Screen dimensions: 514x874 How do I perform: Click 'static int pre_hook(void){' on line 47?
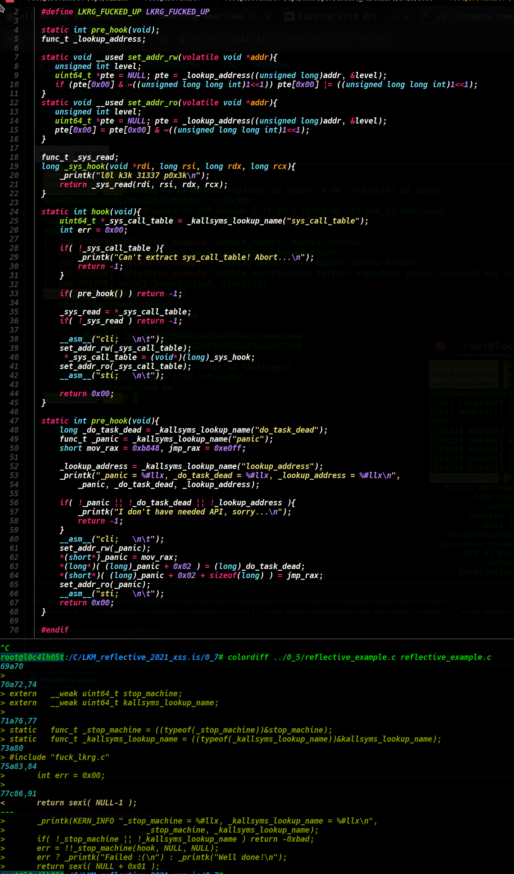pos(100,421)
